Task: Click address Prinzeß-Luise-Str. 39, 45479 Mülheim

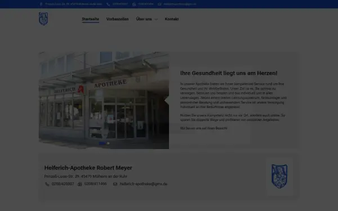Action: coord(86,176)
